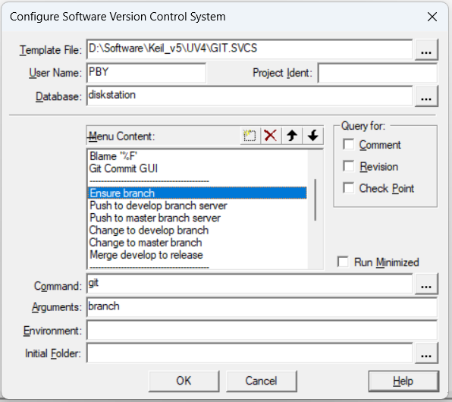Confirm settings with OK button

pyautogui.click(x=184, y=381)
